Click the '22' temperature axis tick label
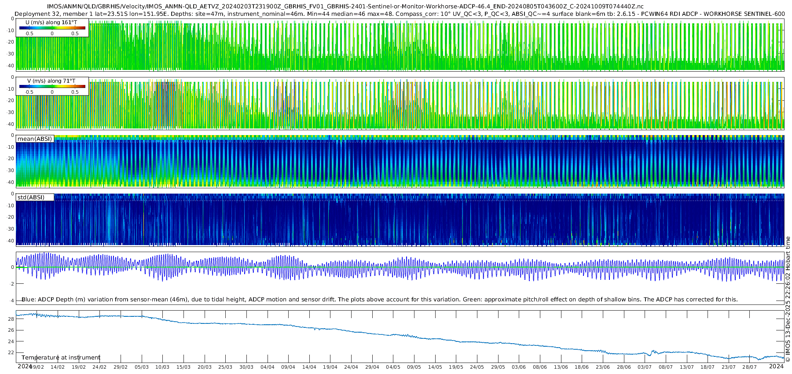This screenshot has width=792, height=374. (x=11, y=353)
